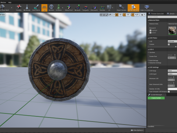The image size is (177, 133).
Task: Open the grid snap value 10 selector
Action: click(x=120, y=15)
